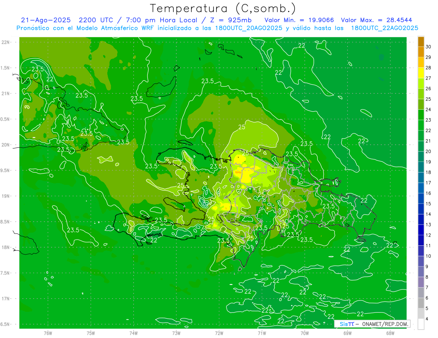Click the 69W longitude axis label
The width and height of the screenshot is (438, 338).
(347, 333)
